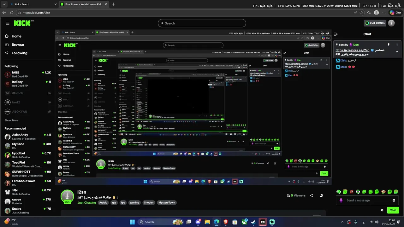Image resolution: width=404 pixels, height=227 pixels.
Task: Open offline ittsmoh channel
Action: (x=28, y=93)
